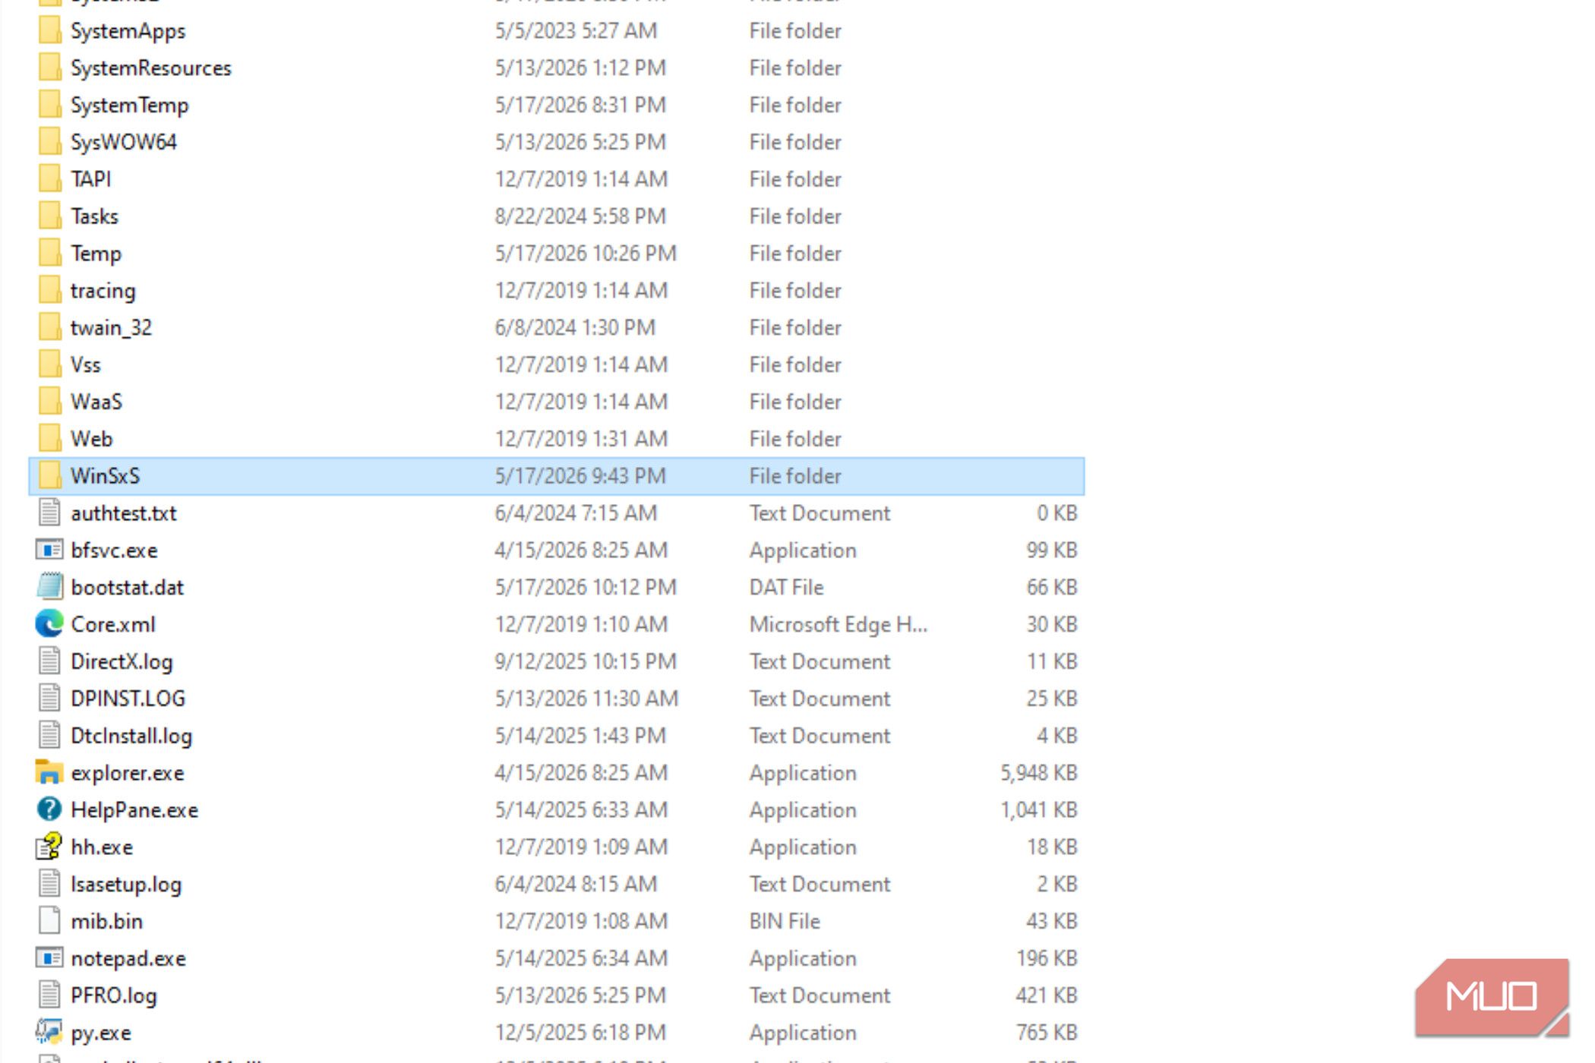Select the mib.bin blank file icon

[x=49, y=920]
